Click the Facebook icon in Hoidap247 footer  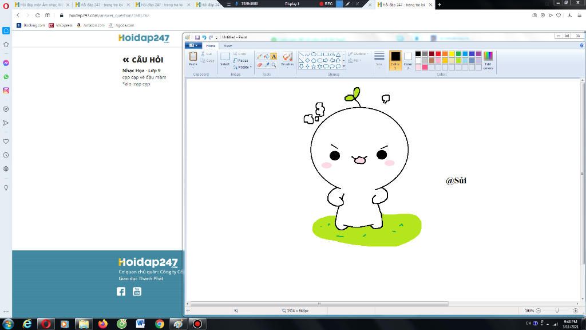click(121, 292)
